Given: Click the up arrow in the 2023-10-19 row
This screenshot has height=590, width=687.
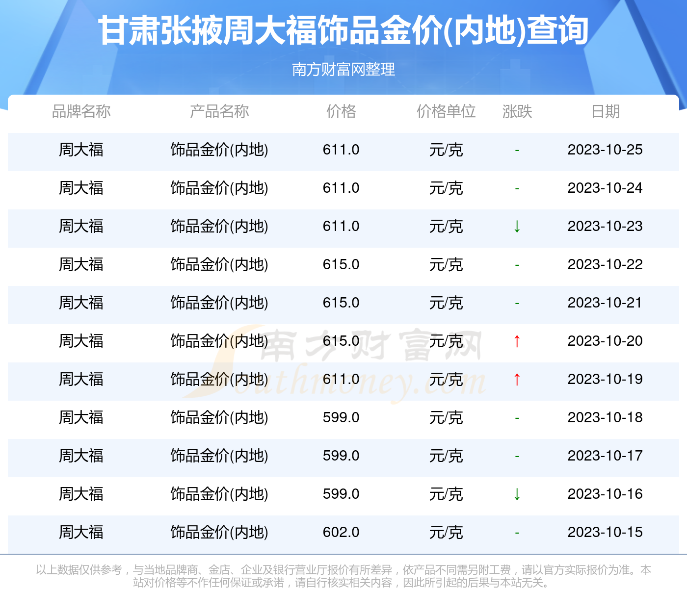Looking at the screenshot, I should pyautogui.click(x=517, y=379).
